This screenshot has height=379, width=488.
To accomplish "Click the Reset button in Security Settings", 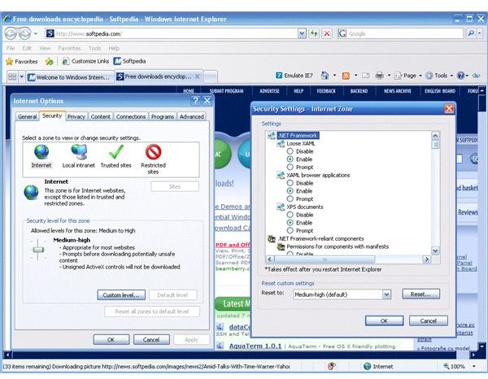I will point(421,294).
